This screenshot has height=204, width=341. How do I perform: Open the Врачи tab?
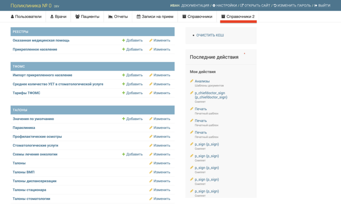[x=58, y=17]
